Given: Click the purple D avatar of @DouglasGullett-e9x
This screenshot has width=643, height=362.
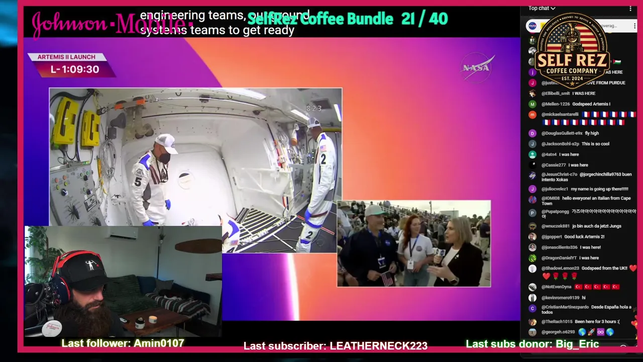Looking at the screenshot, I should [532, 133].
